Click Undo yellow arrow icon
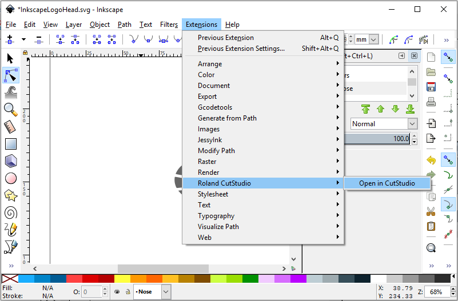This screenshot has height=301, width=458. (431, 160)
